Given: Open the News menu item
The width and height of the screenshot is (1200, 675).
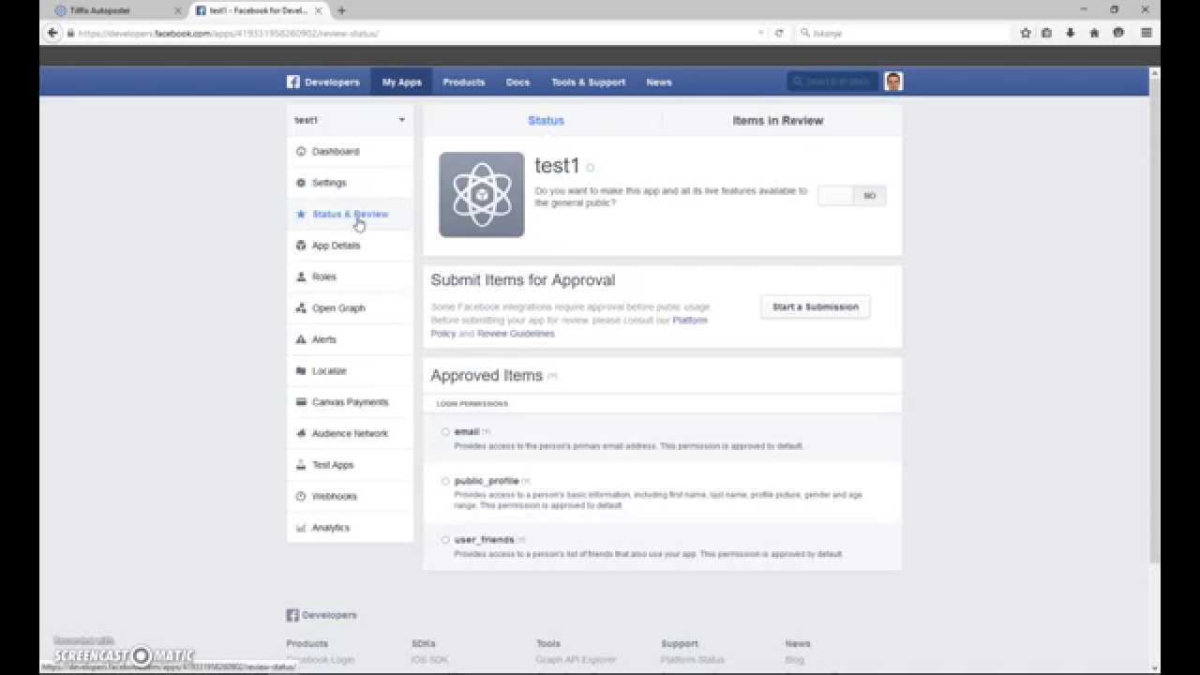Looking at the screenshot, I should point(659,82).
